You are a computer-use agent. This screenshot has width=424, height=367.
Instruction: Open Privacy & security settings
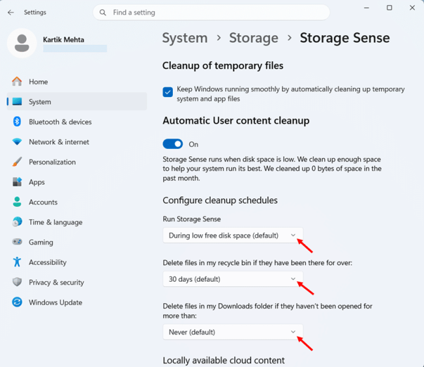tap(77, 282)
